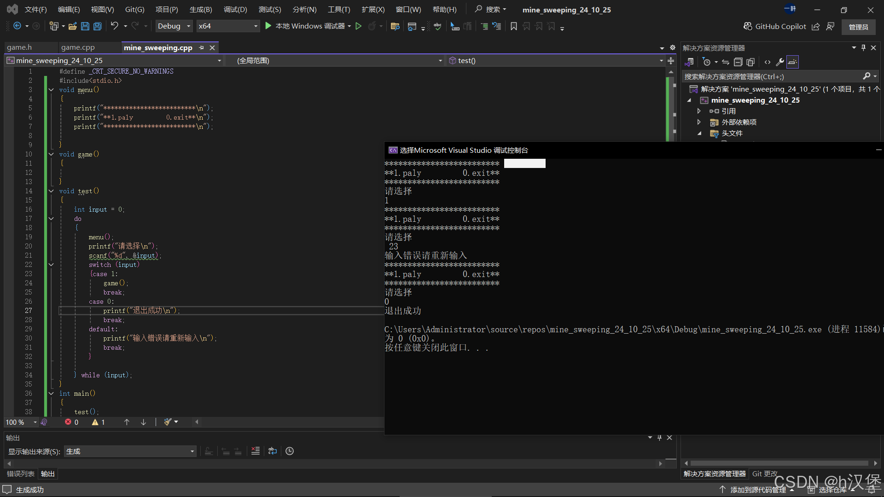The width and height of the screenshot is (884, 497).
Task: Click the Output panel horizontal scrollbar
Action: [x=334, y=463]
